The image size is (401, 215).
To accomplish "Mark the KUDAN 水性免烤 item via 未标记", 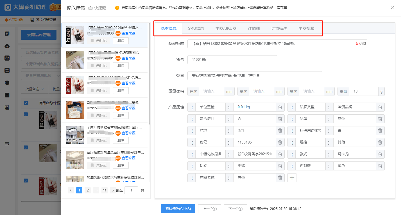I will (99, 91).
